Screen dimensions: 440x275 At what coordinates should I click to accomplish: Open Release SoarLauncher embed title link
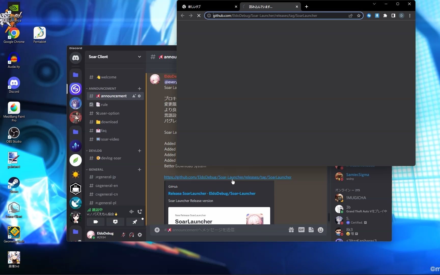[x=212, y=194]
